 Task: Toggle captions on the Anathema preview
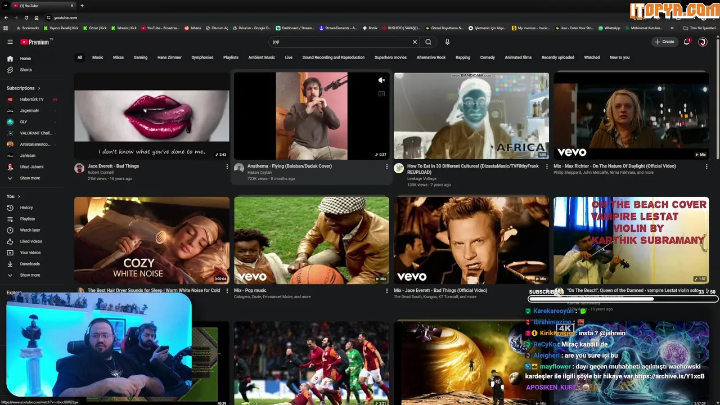pyautogui.click(x=381, y=94)
